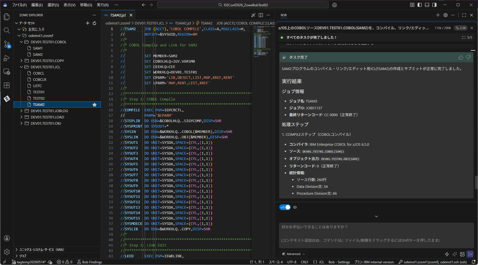
Task: Expand the DEV01.TEST01.LOAD data set
Action: [21, 117]
